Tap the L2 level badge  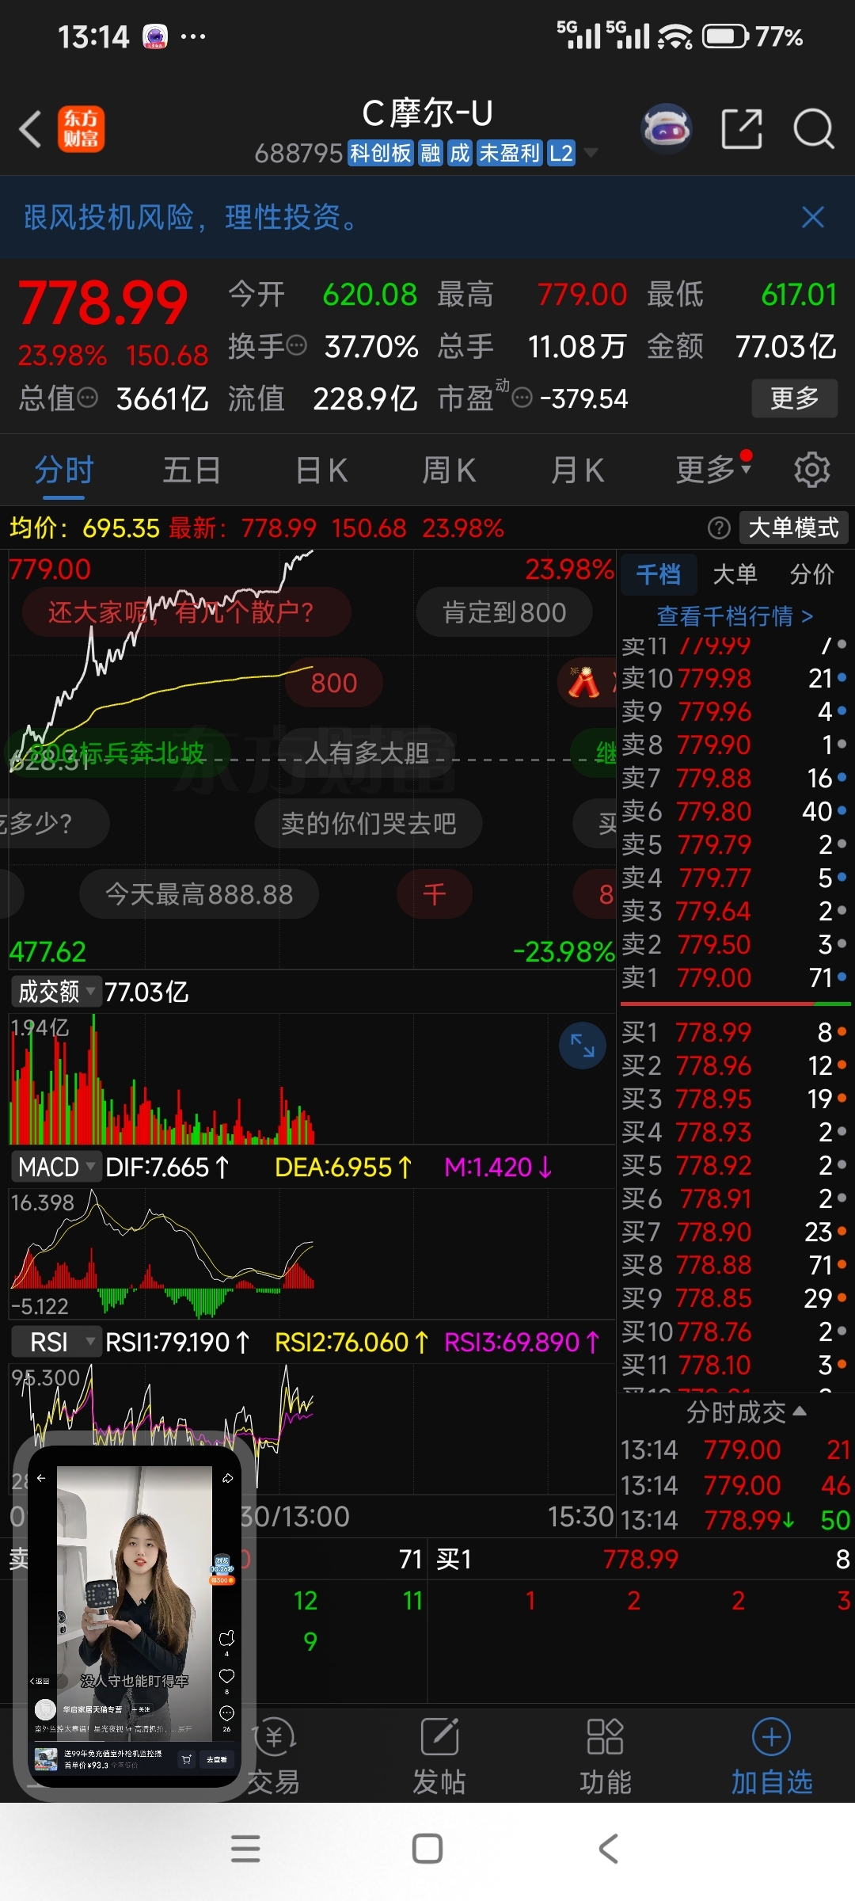(x=560, y=153)
